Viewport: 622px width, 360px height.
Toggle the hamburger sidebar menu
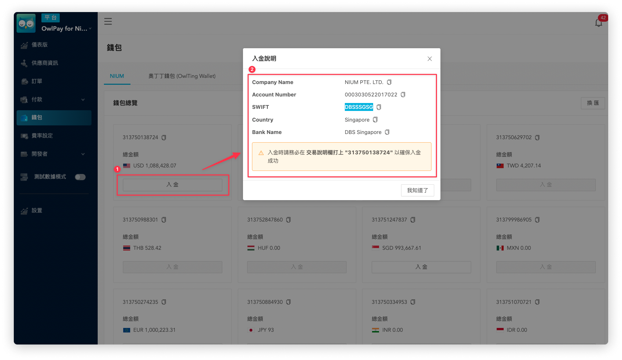pos(108,21)
